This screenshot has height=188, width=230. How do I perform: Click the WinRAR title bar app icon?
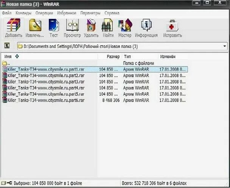point(3,4)
